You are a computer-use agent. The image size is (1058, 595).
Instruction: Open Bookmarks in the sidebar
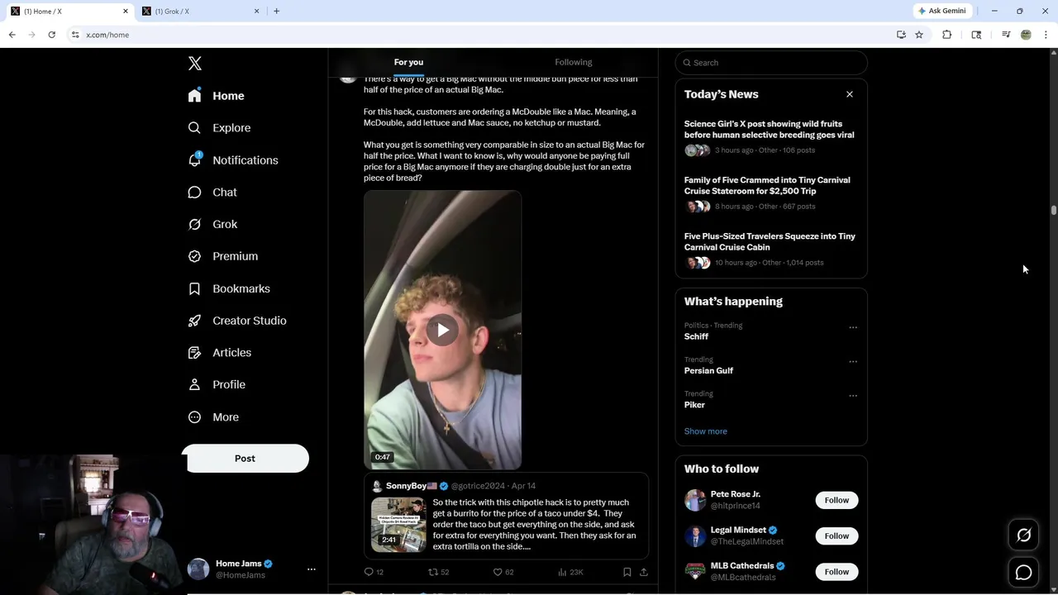click(228, 288)
